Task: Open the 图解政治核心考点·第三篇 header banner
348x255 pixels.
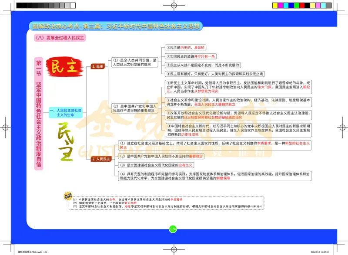Action: tap(120, 26)
